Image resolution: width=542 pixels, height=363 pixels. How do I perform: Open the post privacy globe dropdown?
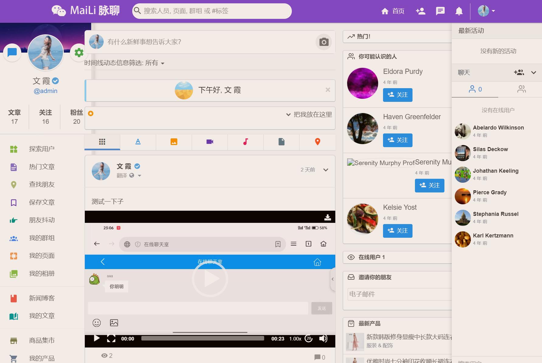tap(136, 175)
